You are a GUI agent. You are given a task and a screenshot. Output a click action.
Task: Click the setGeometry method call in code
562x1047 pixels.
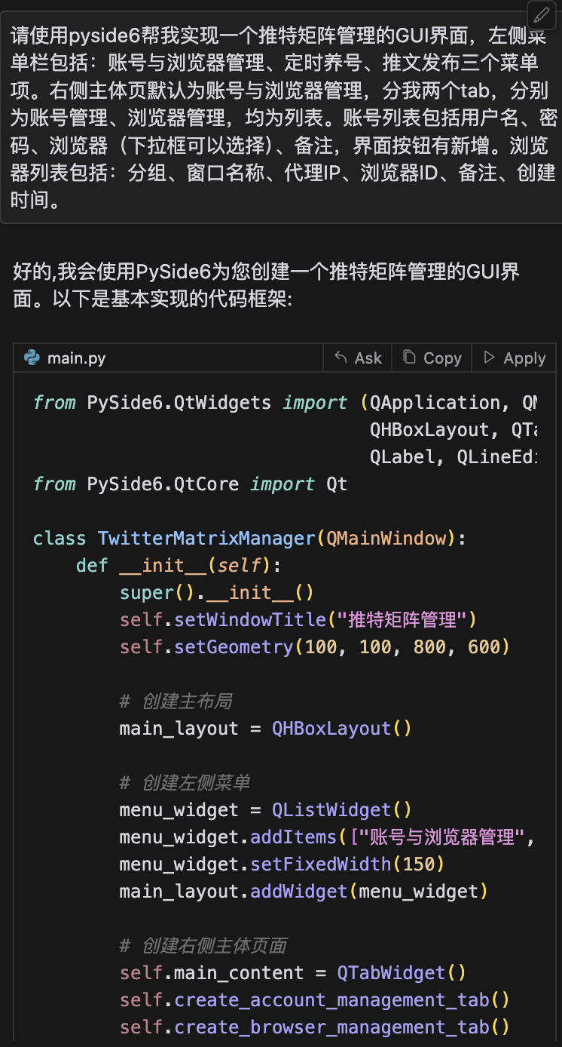pos(234,647)
